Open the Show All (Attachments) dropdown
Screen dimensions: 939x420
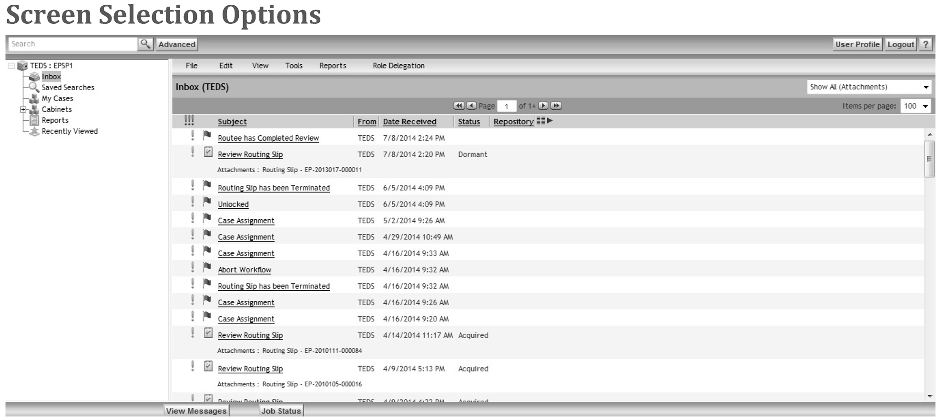[868, 87]
